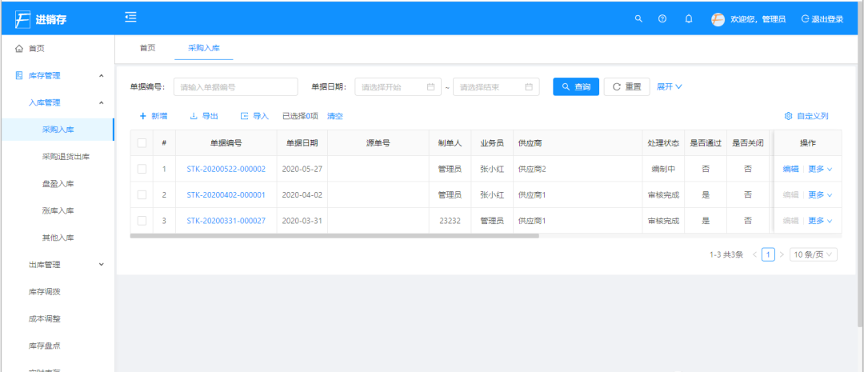The width and height of the screenshot is (864, 372).
Task: Click the 处理状态 column header
Action: 663,142
